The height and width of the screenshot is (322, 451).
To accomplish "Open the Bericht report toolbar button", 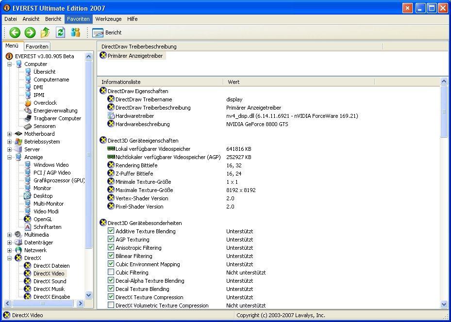I will pos(107,32).
